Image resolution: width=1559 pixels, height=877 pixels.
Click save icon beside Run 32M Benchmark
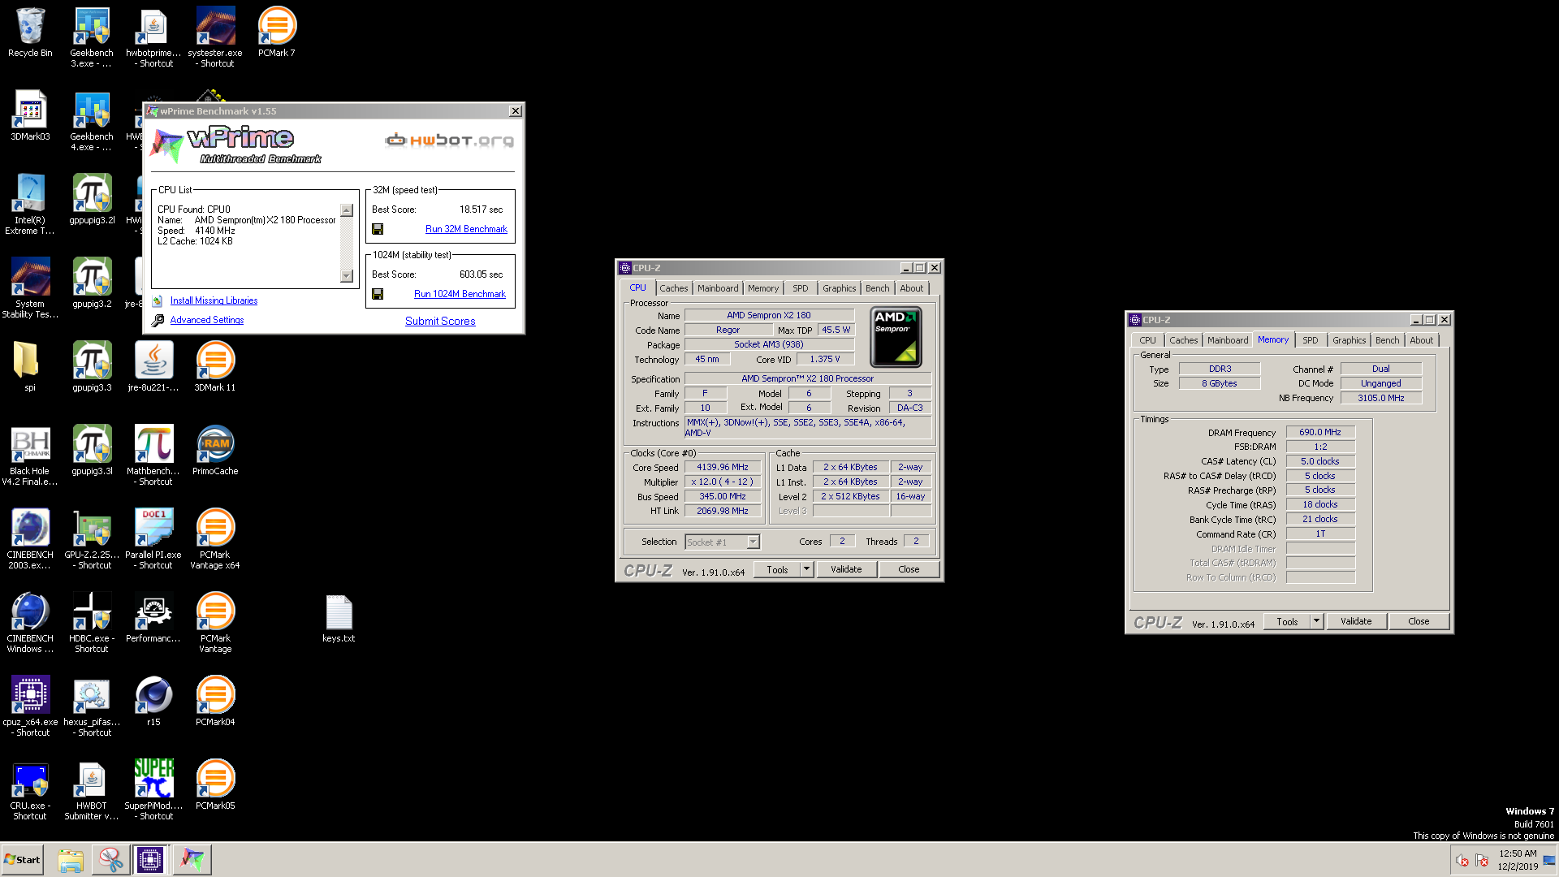pyautogui.click(x=378, y=230)
